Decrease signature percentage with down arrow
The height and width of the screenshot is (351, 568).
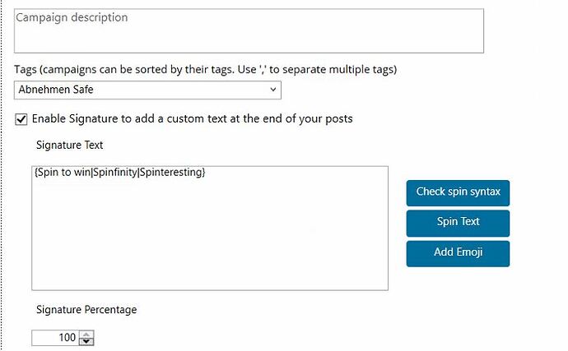pos(86,341)
